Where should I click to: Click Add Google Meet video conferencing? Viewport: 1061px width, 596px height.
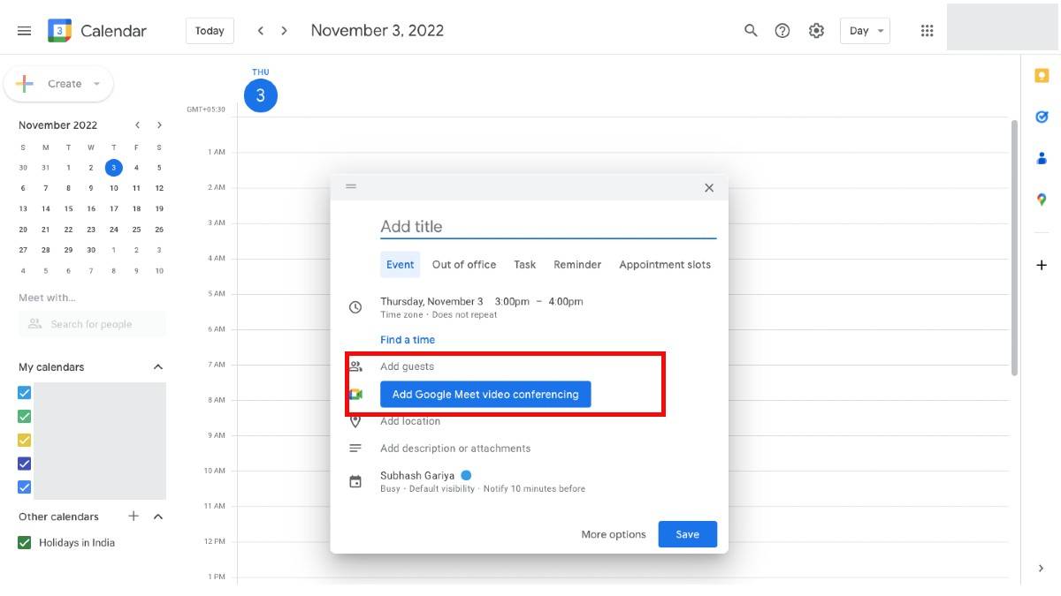pyautogui.click(x=485, y=395)
